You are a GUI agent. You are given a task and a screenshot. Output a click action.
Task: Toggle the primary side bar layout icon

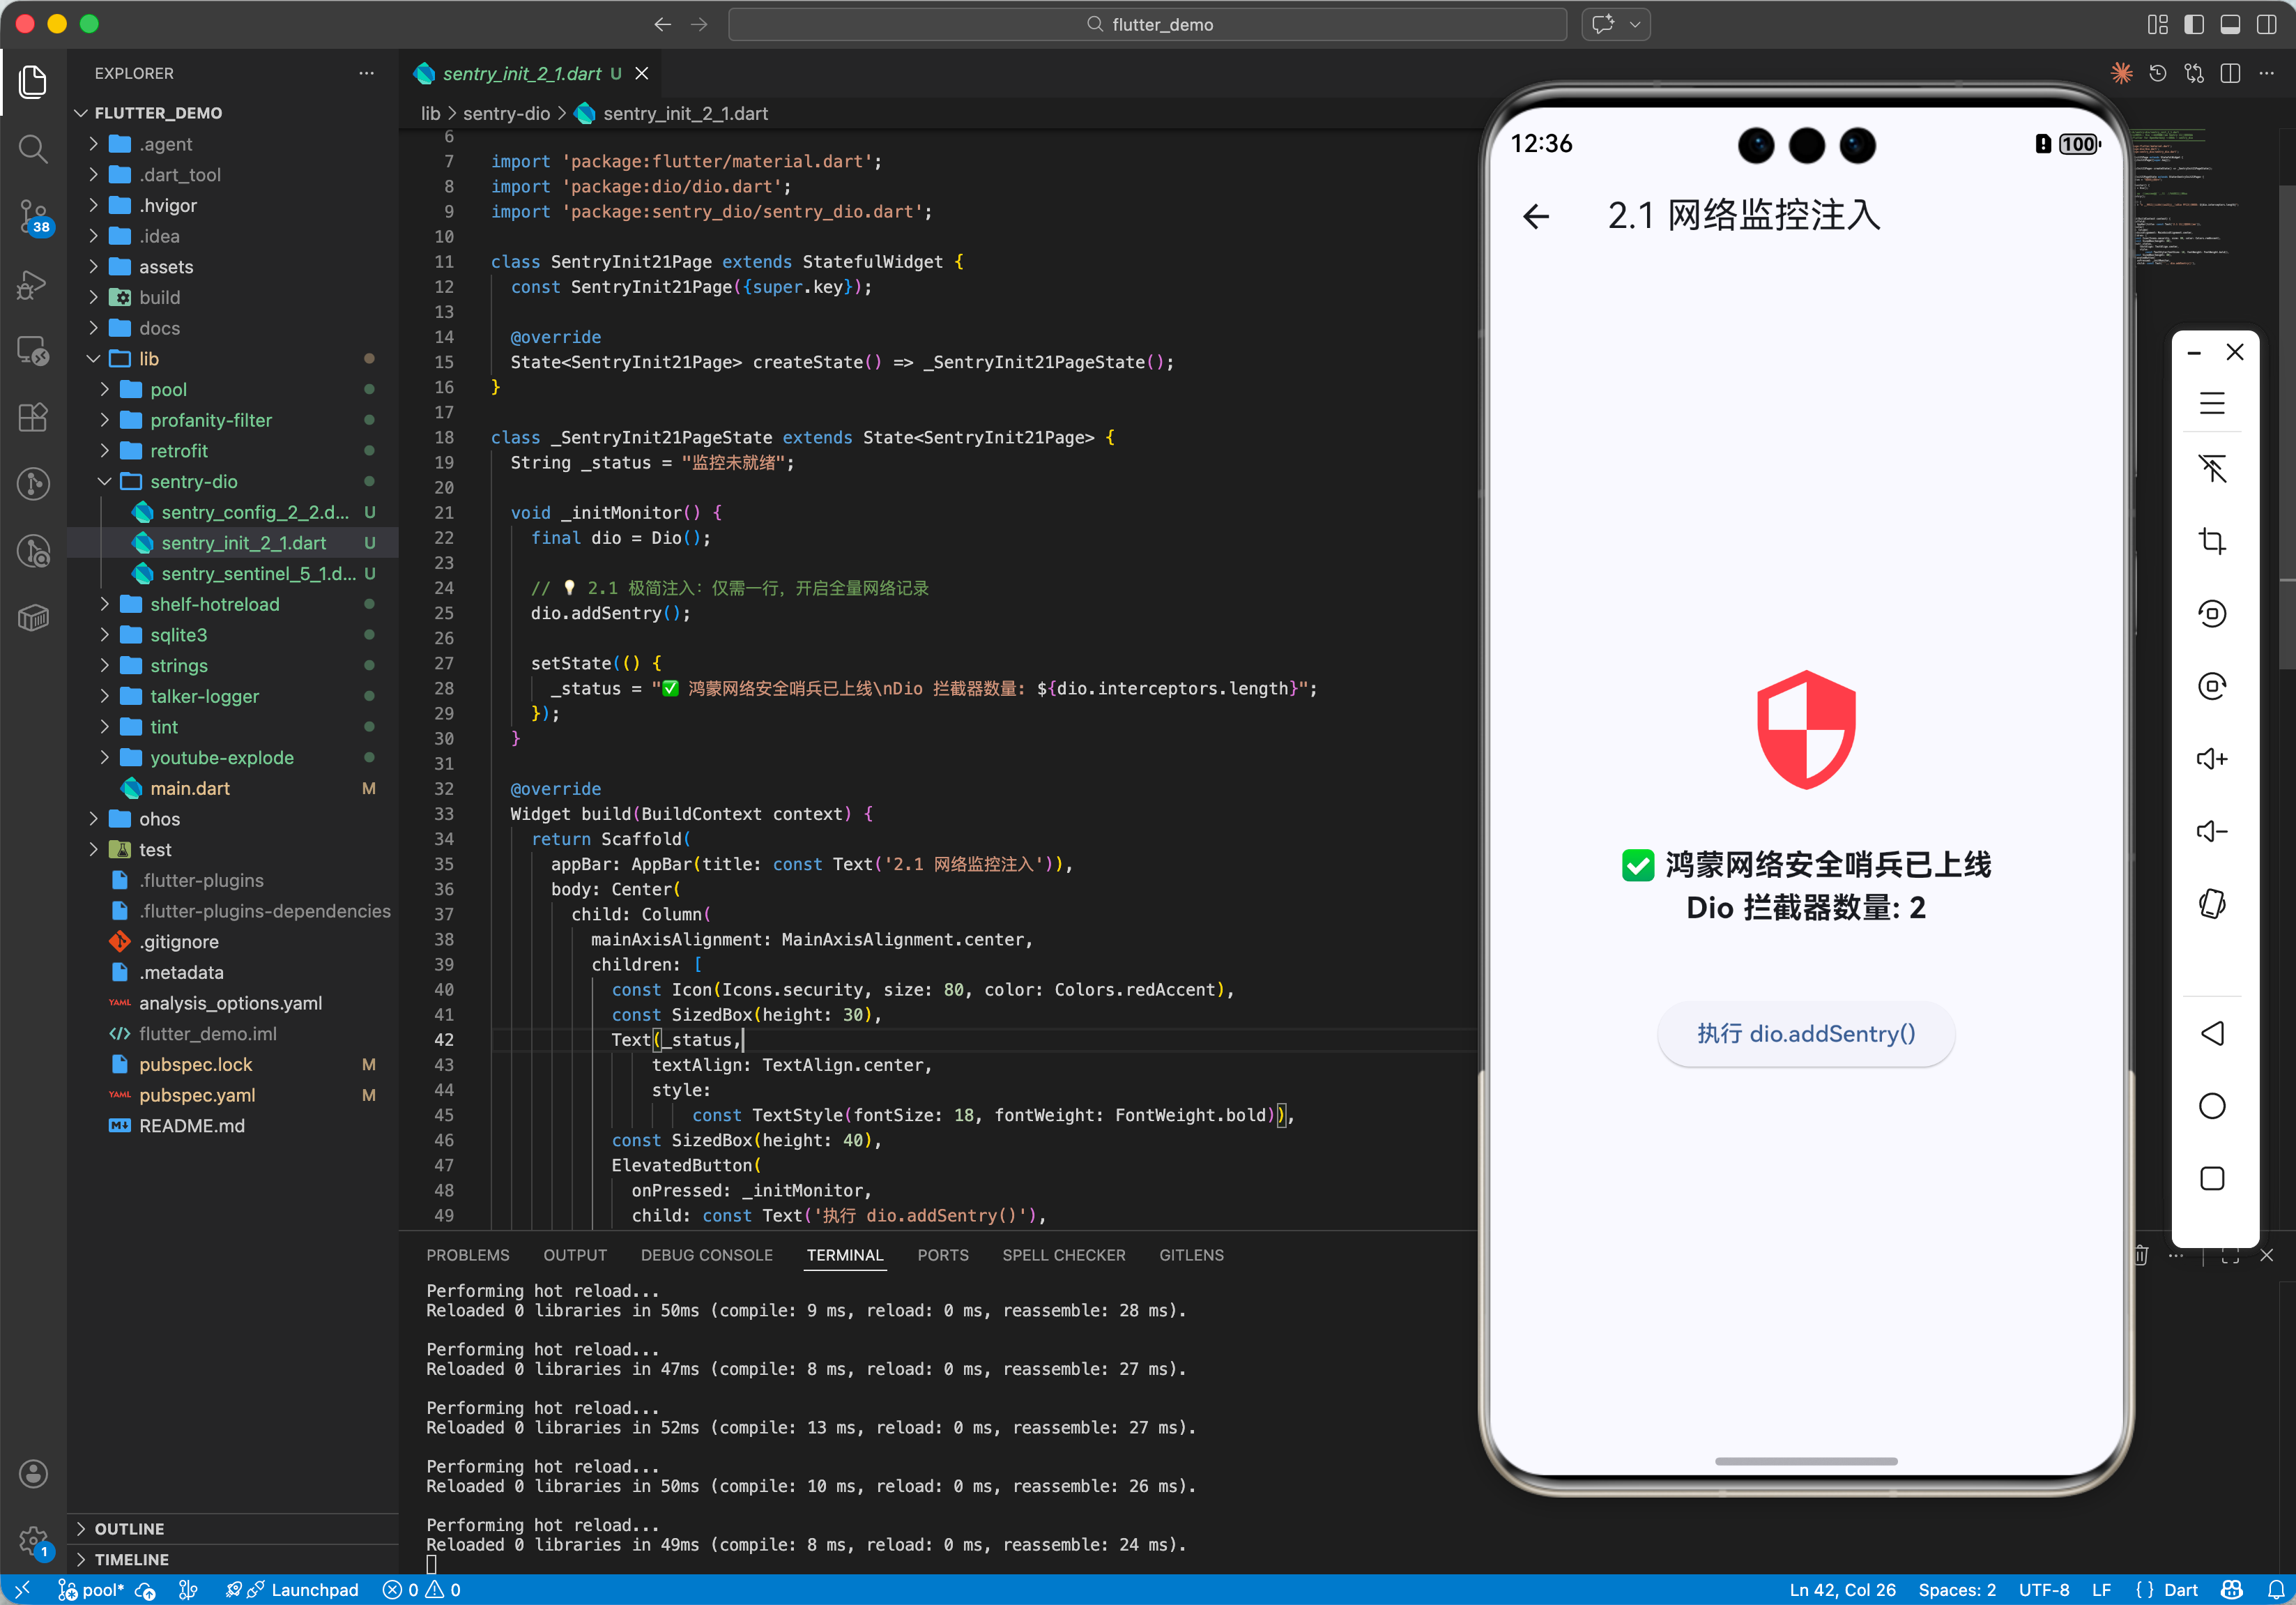2194,24
